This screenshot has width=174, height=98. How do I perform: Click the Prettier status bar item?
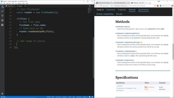pos(85,97)
